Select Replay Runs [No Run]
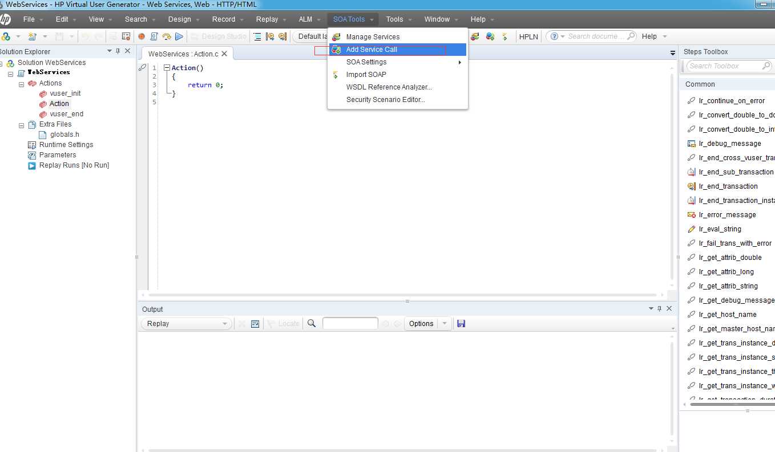Screen dimensions: 775x452 click(x=74, y=165)
